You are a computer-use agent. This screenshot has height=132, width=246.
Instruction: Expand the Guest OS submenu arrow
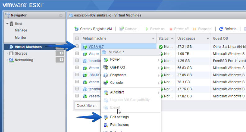(x=159, y=68)
